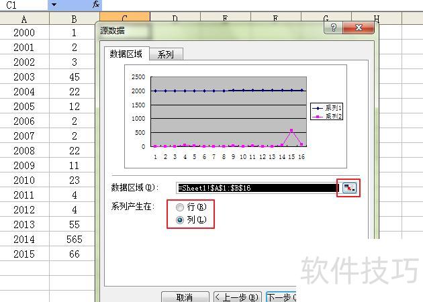Click cell containing 2013

coord(24,225)
